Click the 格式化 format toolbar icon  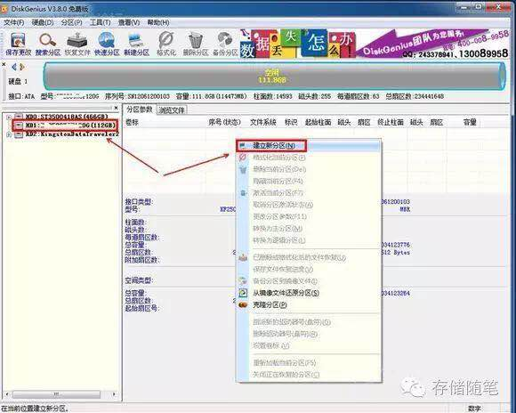coord(166,45)
